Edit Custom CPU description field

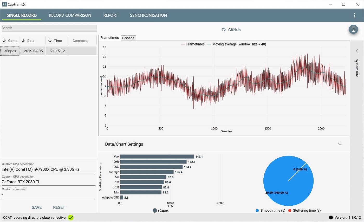48,169
